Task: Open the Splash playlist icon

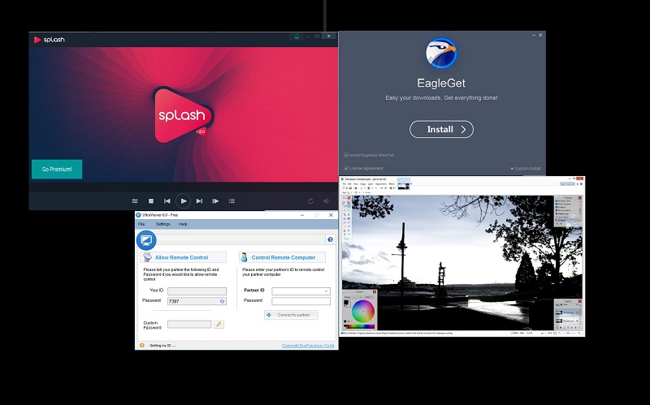Action: [x=232, y=200]
